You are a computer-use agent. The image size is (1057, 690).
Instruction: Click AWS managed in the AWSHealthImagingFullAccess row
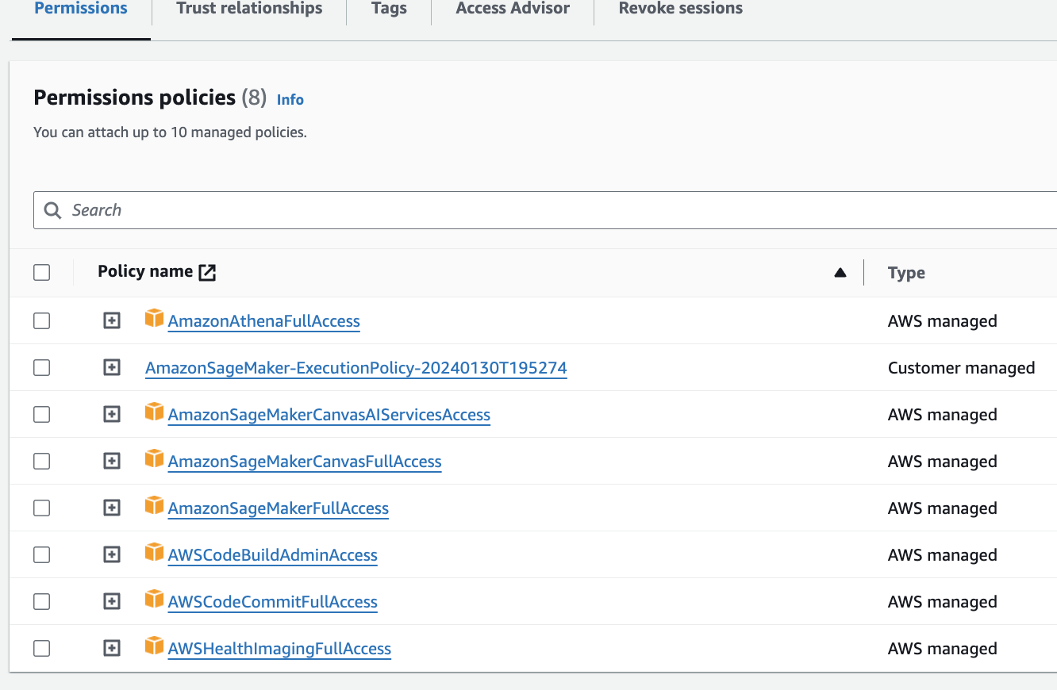click(943, 649)
